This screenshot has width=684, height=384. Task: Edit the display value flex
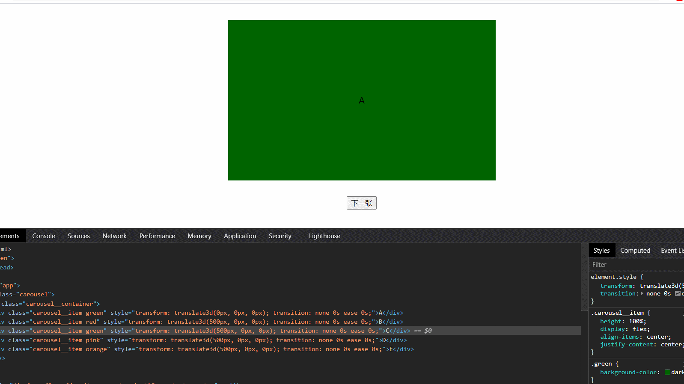click(639, 329)
